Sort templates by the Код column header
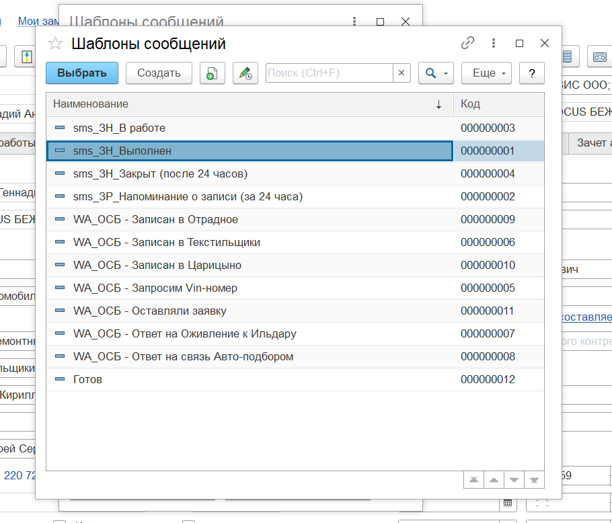Image resolution: width=612 pixels, height=523 pixels. [498, 104]
